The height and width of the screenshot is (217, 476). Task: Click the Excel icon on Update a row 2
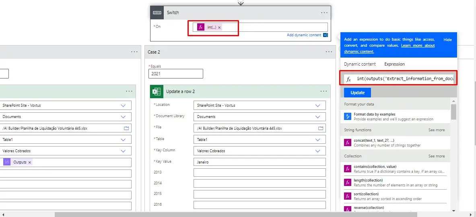coord(156,91)
